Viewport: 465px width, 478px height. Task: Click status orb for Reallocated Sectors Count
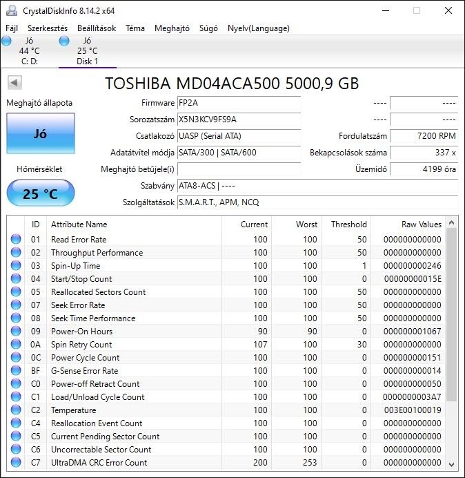click(16, 291)
